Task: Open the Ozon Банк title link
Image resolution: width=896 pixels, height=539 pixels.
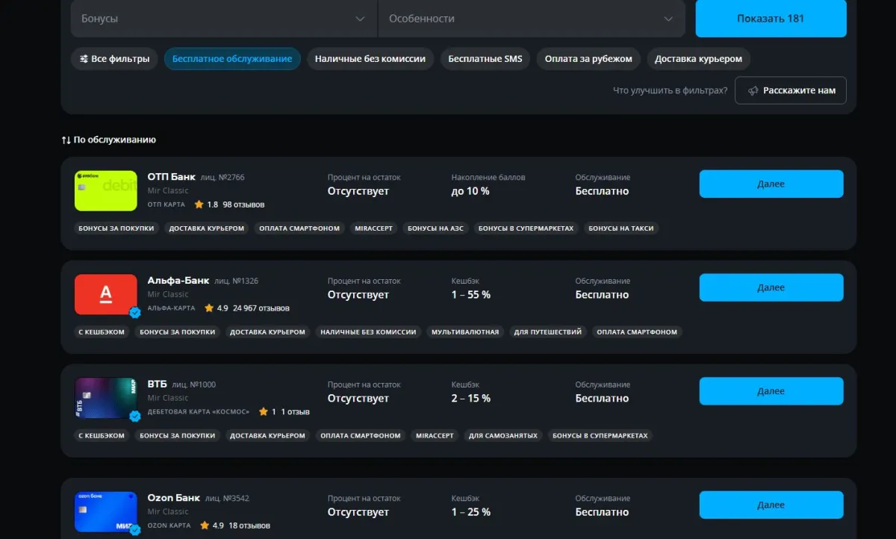Action: point(174,498)
